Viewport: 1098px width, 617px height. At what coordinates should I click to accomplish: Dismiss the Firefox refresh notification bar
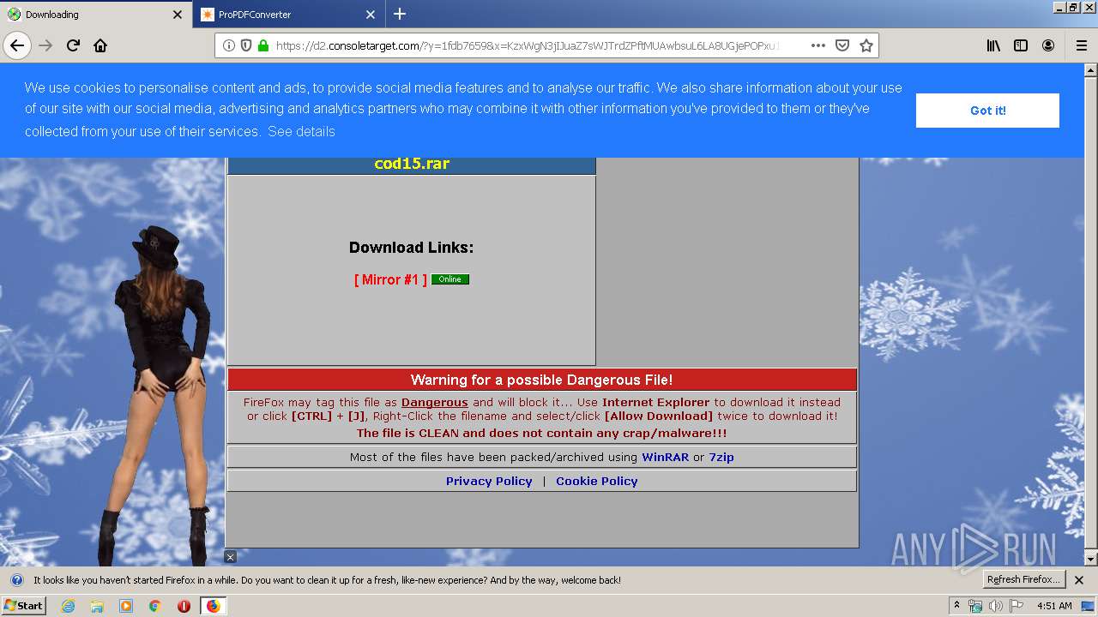coord(1079,580)
